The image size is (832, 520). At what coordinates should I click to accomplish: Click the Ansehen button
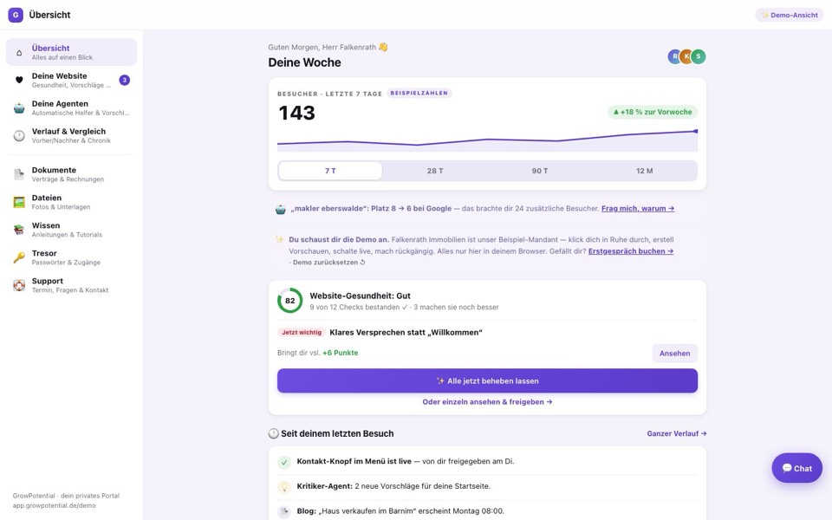(674, 354)
